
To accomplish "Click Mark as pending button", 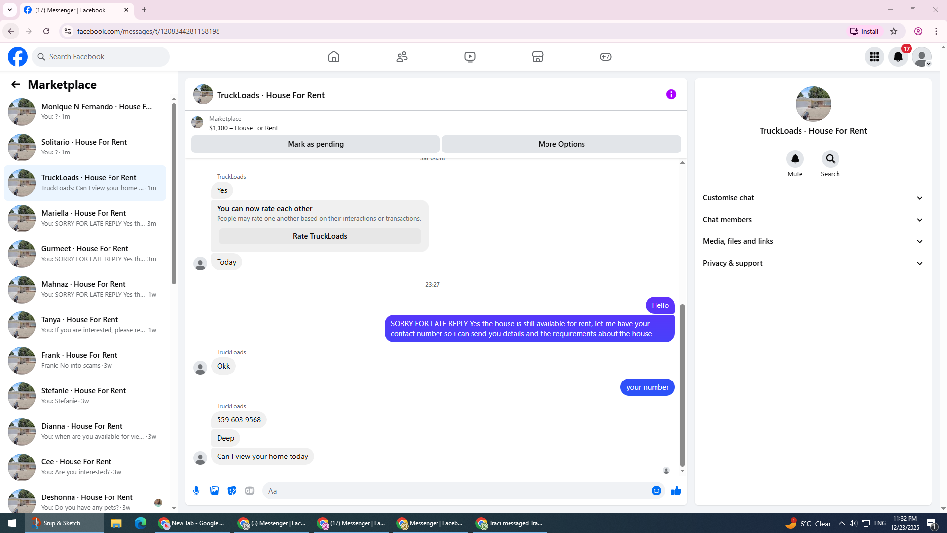I will pyautogui.click(x=316, y=144).
